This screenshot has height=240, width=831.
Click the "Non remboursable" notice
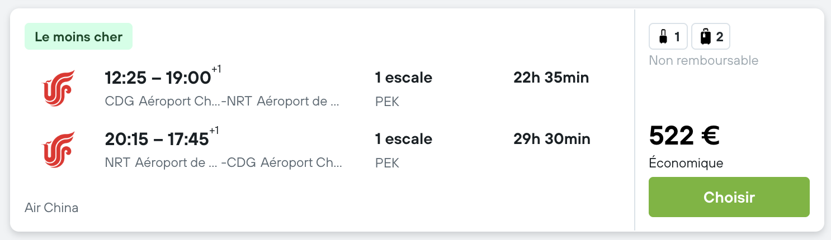point(703,60)
